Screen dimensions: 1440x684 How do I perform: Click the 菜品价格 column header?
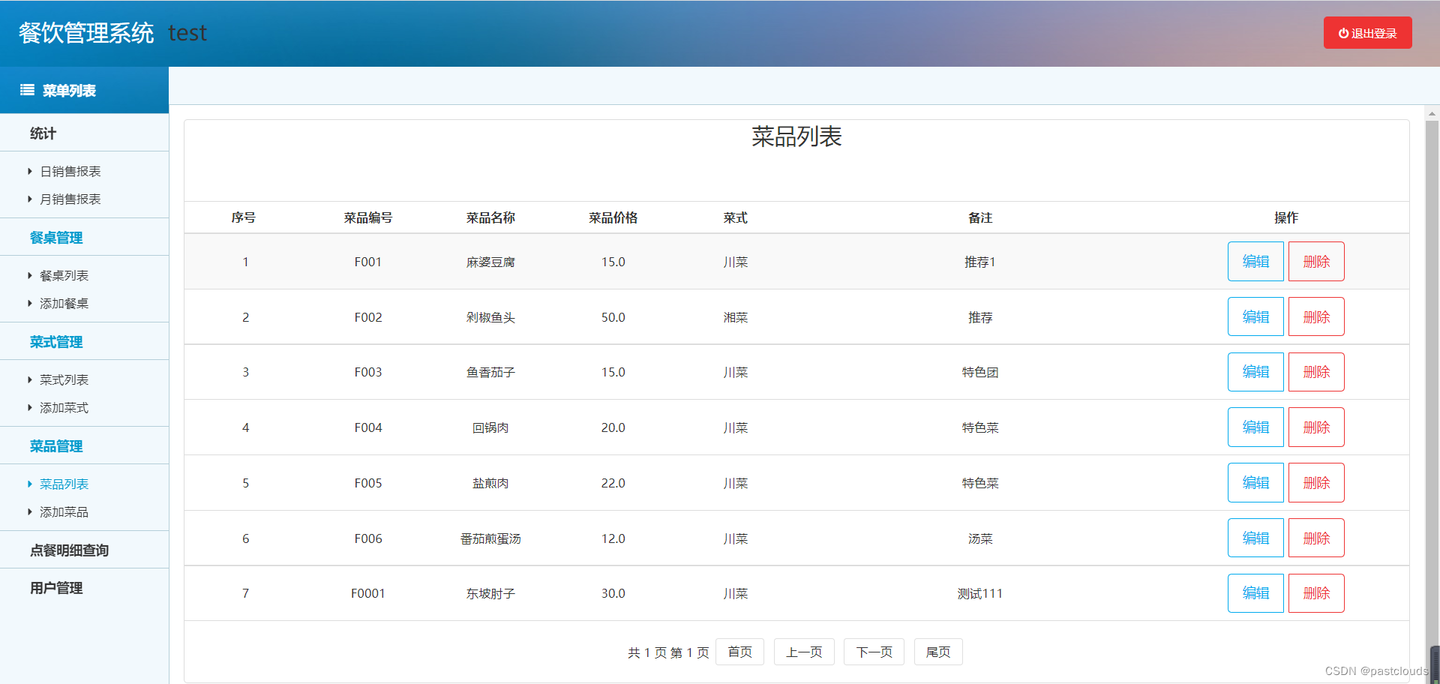613,217
